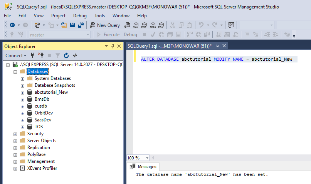The height and width of the screenshot is (184, 311).
Task: Click the Comment out selected lines icon
Action: pyautogui.click(x=247, y=35)
